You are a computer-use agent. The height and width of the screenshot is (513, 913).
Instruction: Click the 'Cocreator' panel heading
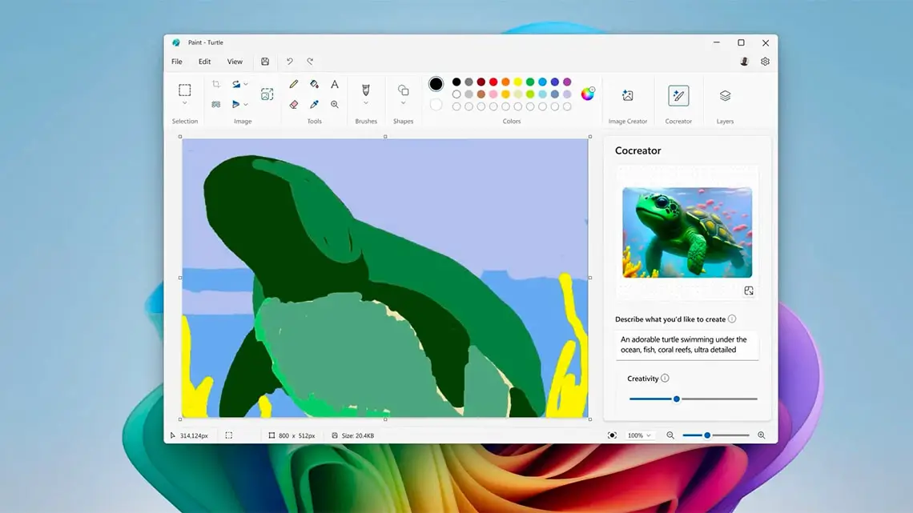coord(638,150)
